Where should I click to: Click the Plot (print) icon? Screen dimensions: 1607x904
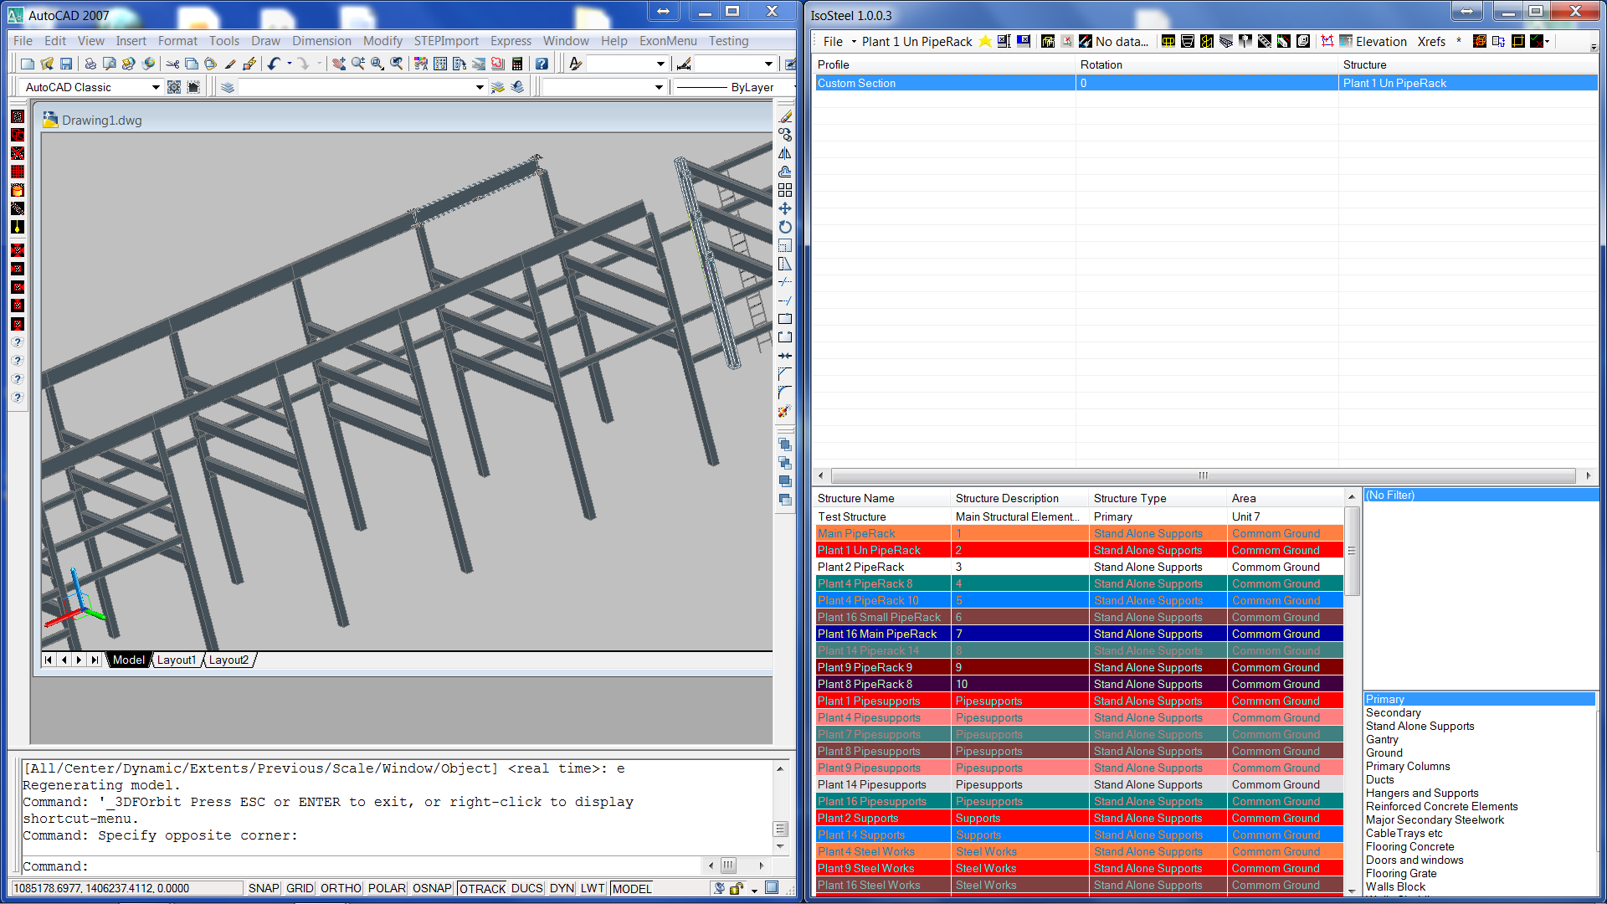point(90,64)
